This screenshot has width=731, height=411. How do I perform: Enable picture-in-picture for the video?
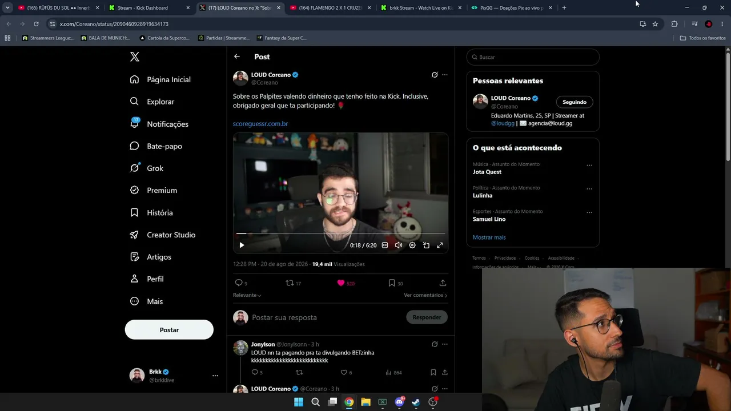point(426,245)
